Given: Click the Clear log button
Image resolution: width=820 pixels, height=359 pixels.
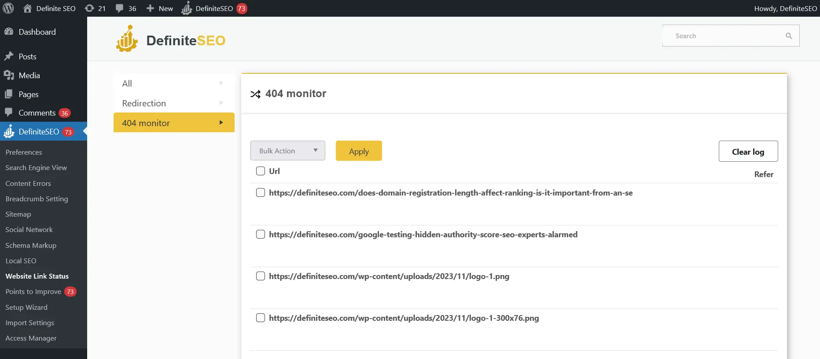Looking at the screenshot, I should 748,151.
